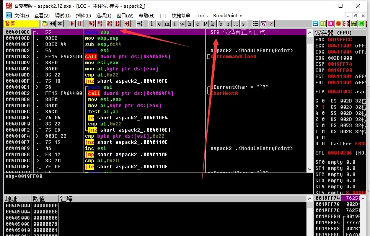The height and width of the screenshot is (236, 370).
Task: Click the Tools menu item
Action: (x=202, y=16)
